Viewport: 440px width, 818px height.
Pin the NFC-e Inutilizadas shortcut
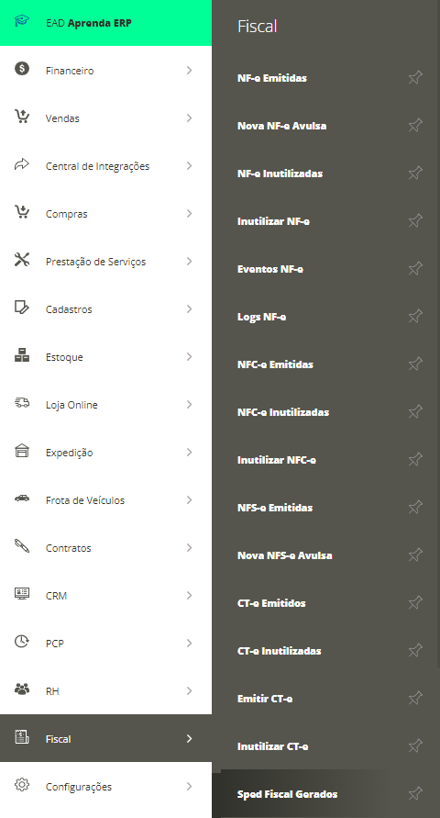pos(415,411)
